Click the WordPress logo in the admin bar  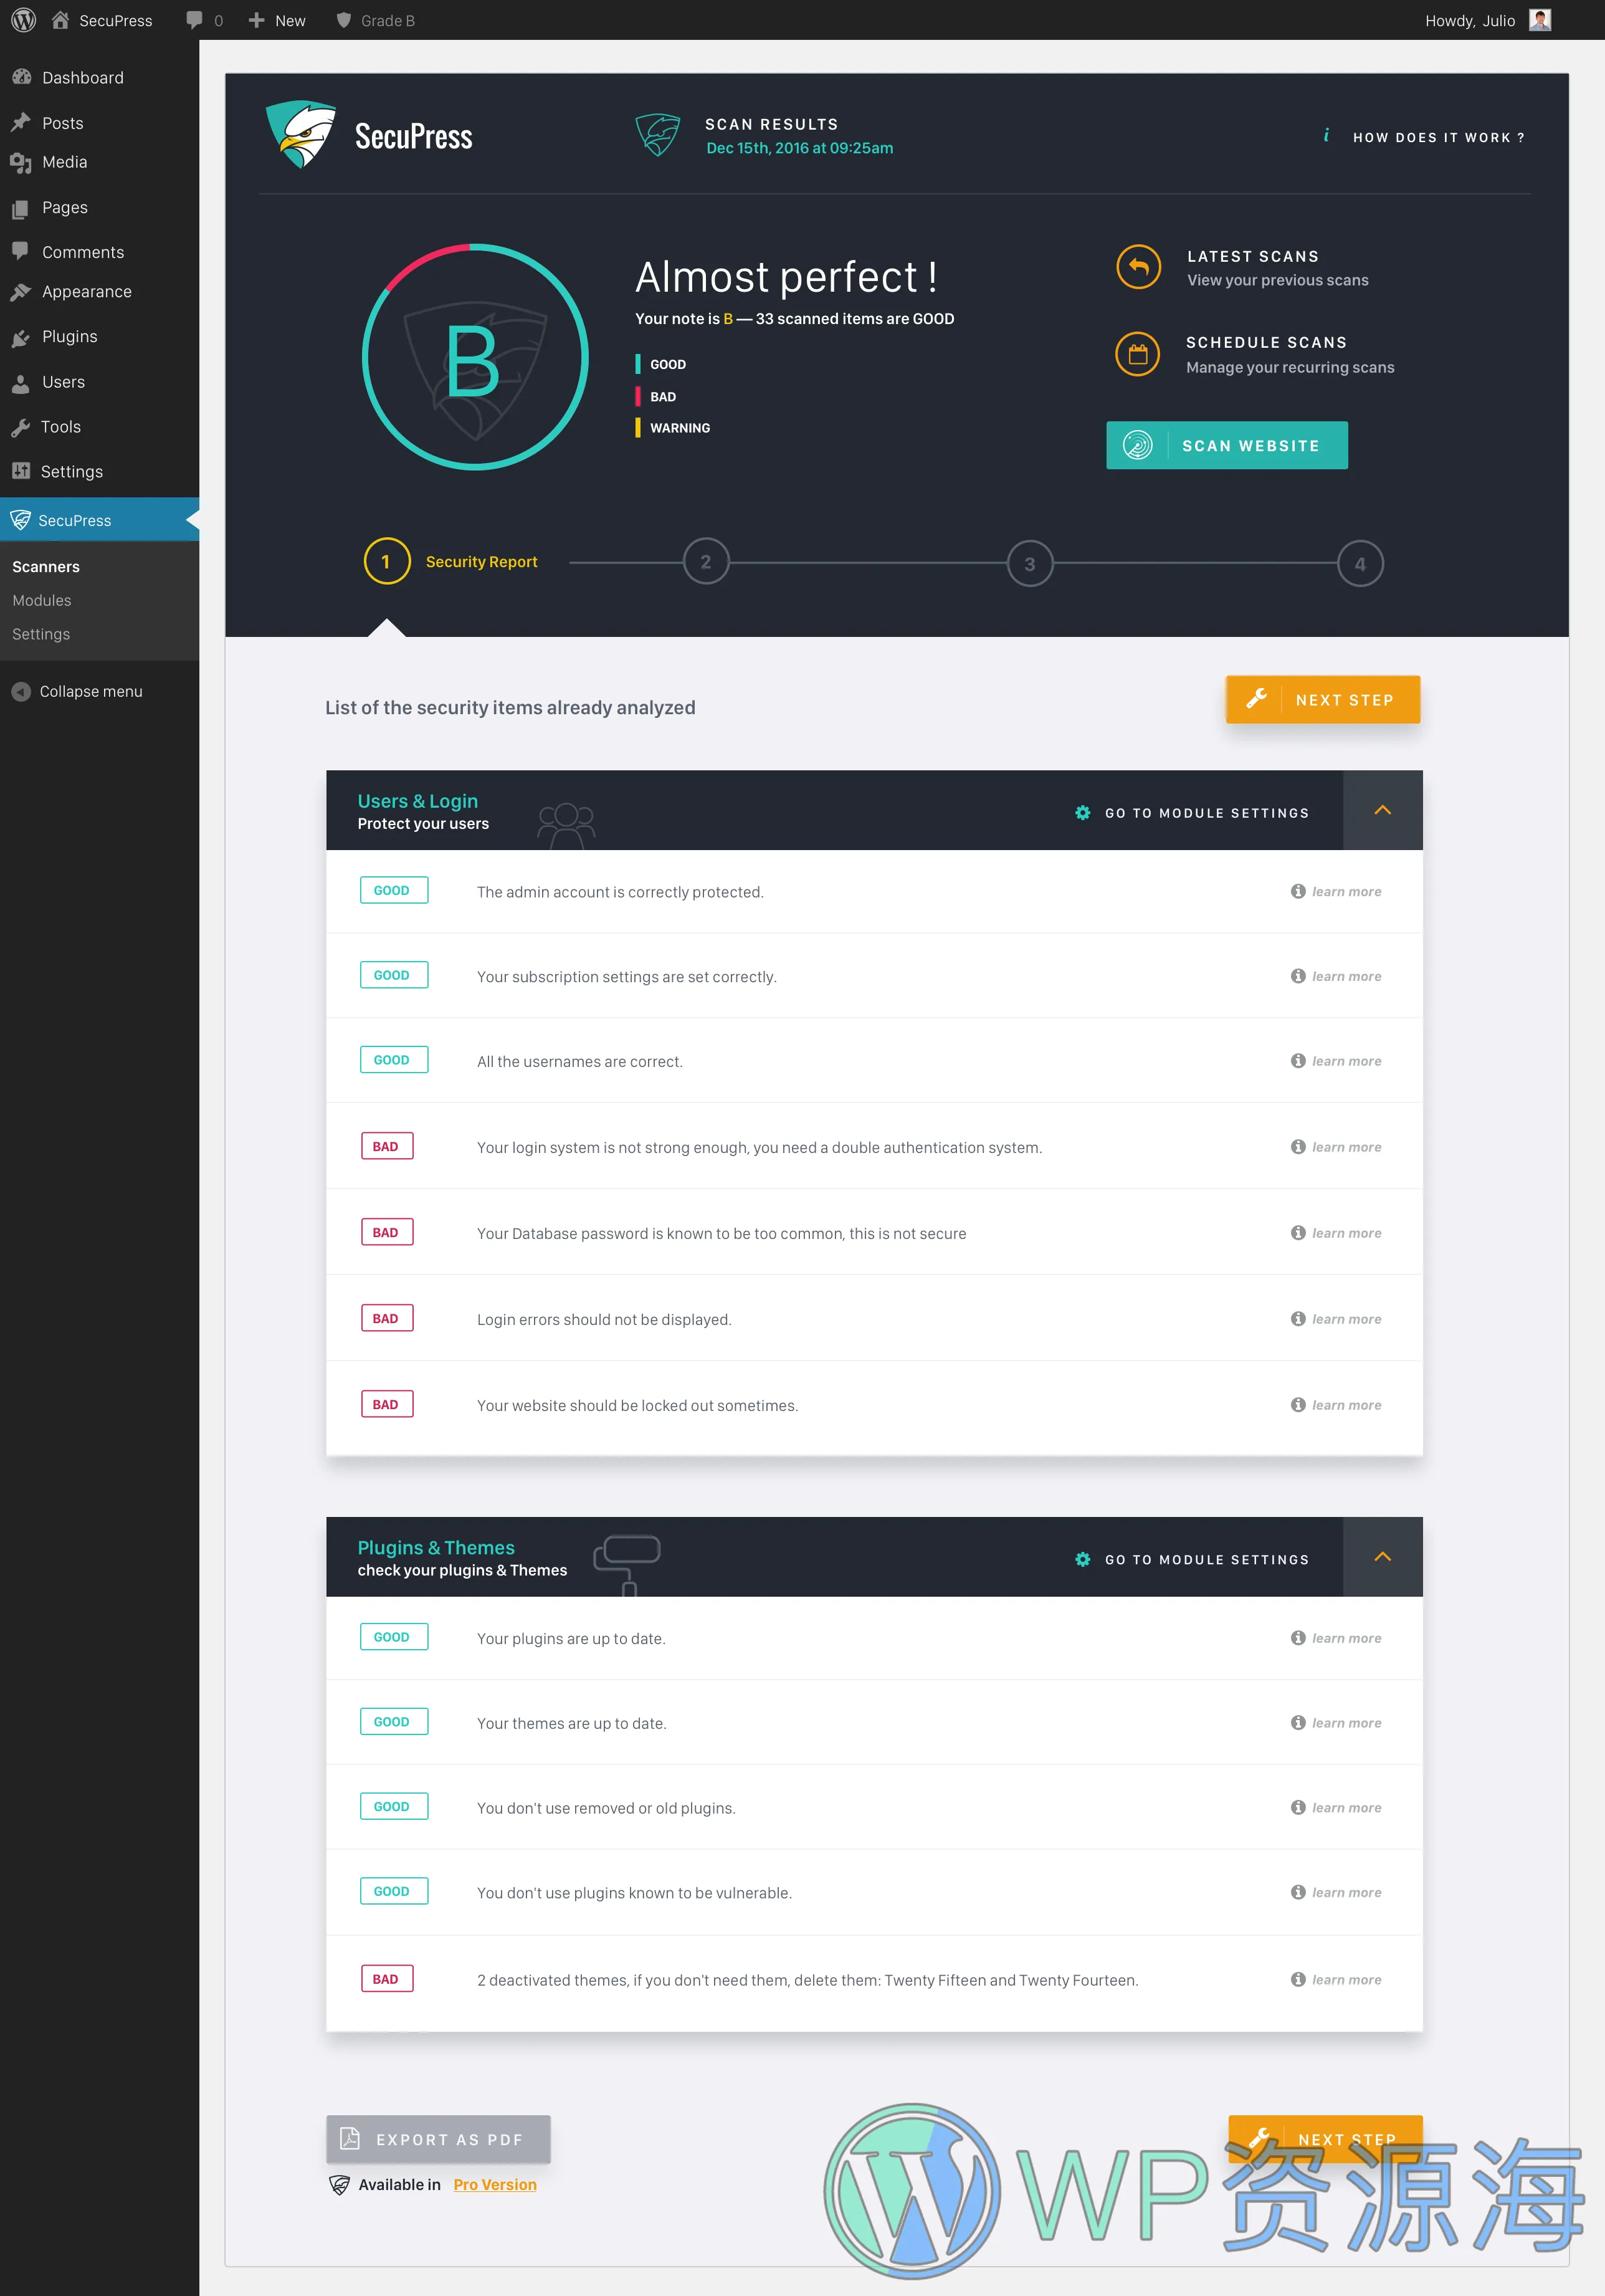point(24,20)
